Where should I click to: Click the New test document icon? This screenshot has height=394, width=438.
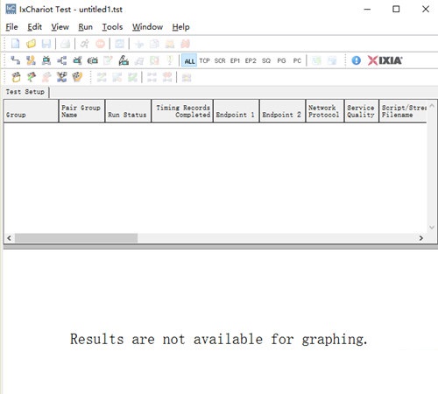pos(16,44)
